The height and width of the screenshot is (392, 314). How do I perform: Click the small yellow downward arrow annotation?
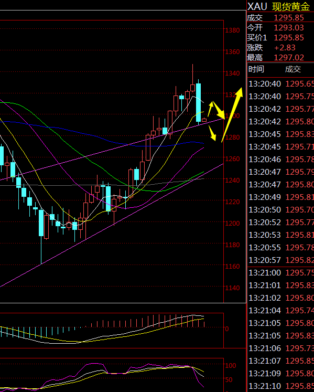tap(212, 133)
